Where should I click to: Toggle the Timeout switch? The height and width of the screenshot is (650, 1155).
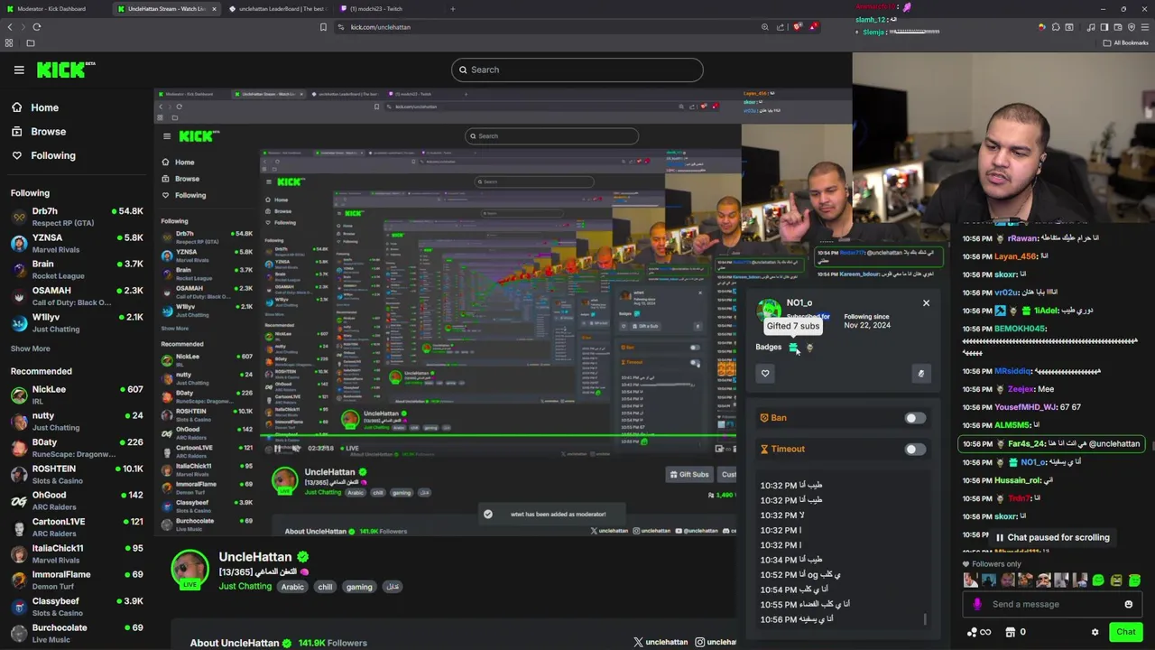[914, 449]
